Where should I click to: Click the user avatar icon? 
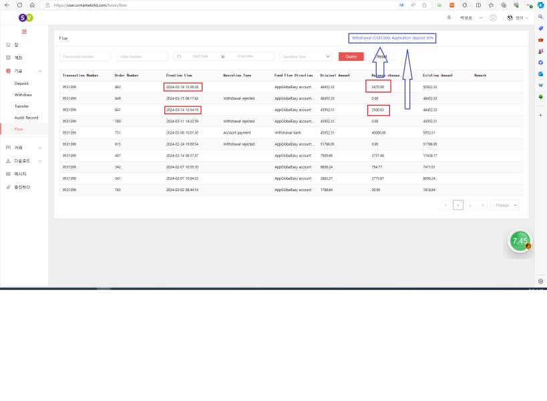pos(493,17)
